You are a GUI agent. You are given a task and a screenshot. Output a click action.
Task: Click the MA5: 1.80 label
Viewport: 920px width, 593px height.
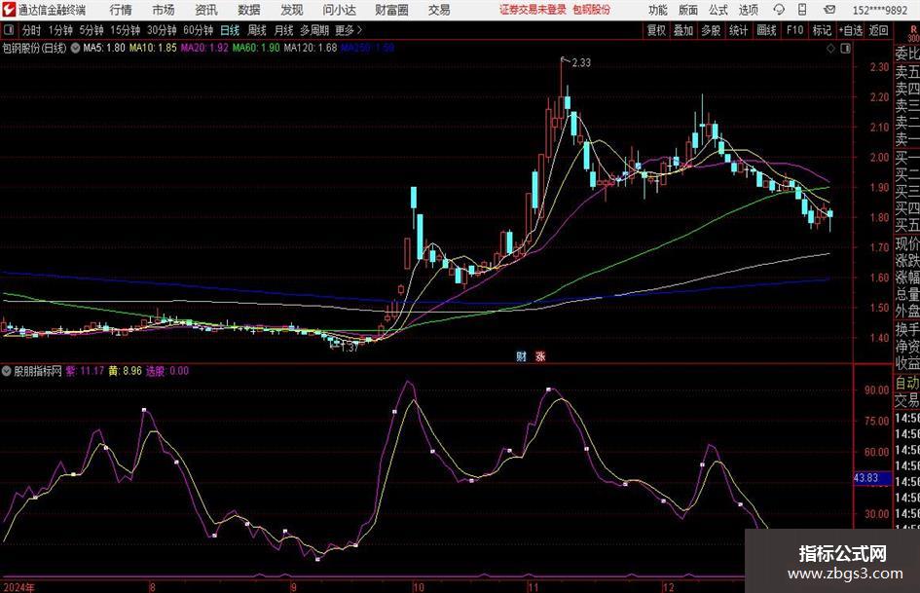[104, 48]
